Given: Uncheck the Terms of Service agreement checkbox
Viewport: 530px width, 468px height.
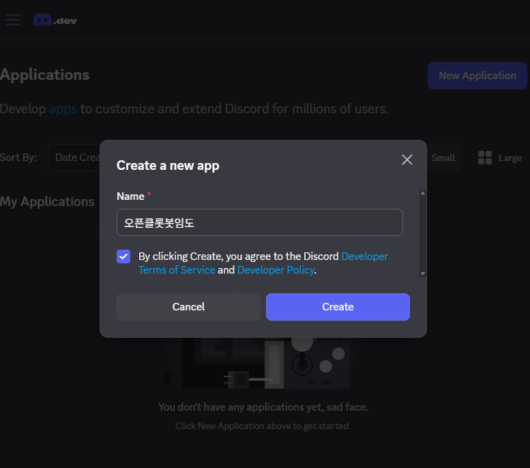Looking at the screenshot, I should click(123, 257).
